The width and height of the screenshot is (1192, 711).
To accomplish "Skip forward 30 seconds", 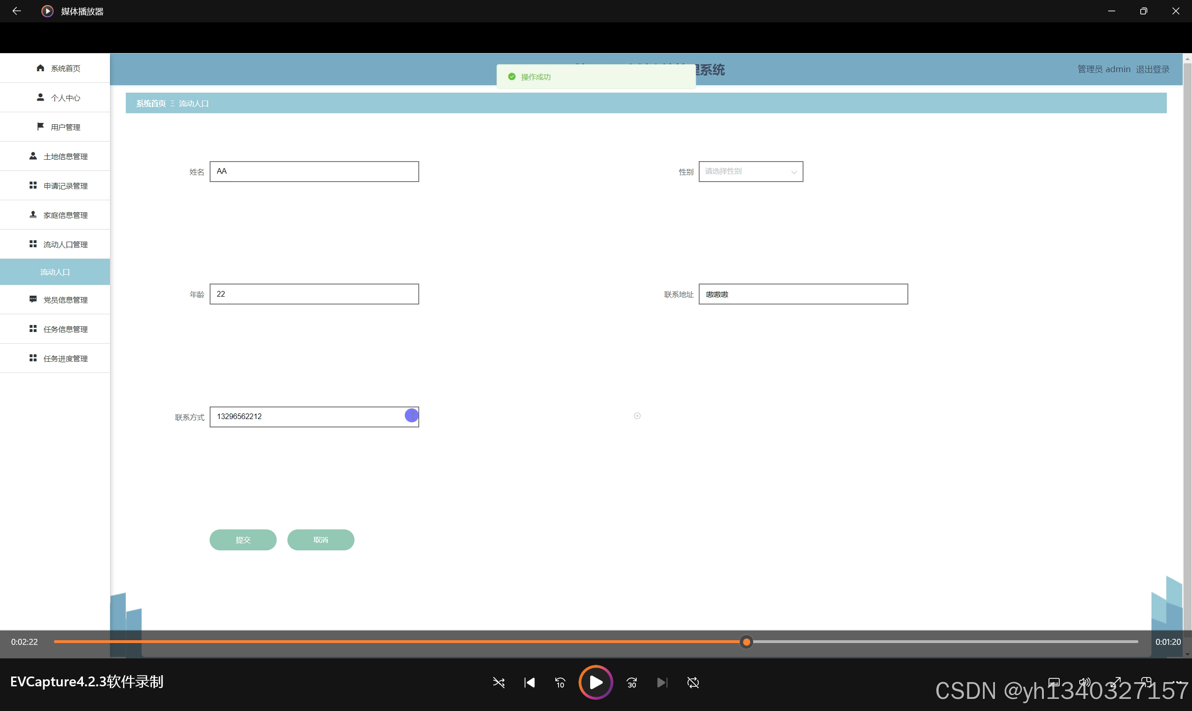I will click(632, 682).
